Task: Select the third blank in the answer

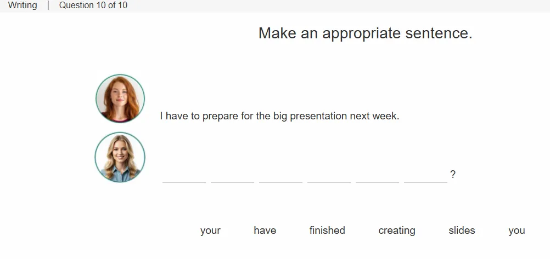Action: (280, 176)
